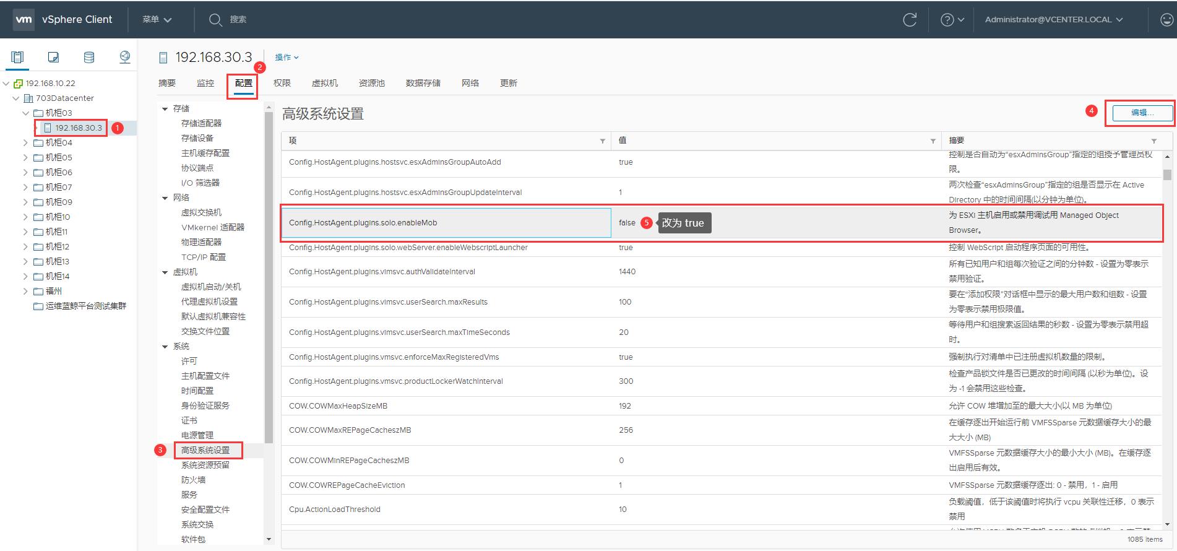This screenshot has height=551, width=1177.
Task: Open 存储适配器 settings
Action: [x=201, y=123]
